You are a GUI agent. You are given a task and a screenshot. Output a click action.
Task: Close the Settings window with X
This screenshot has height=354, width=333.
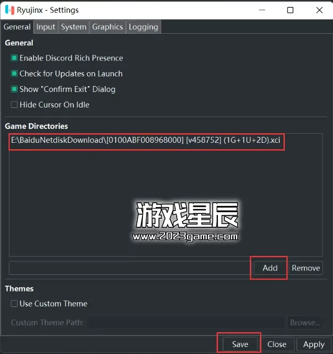319,10
